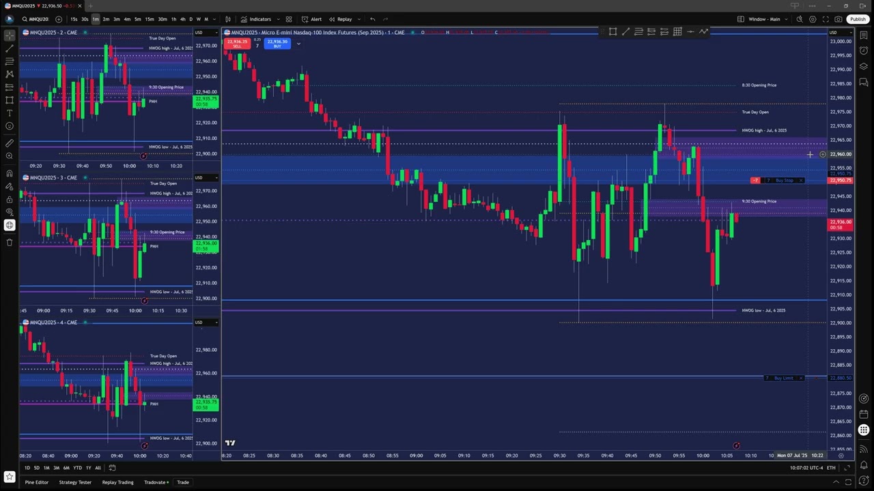Image resolution: width=874 pixels, height=491 pixels.
Task: Select the Zoom in tool
Action: pos(10,156)
